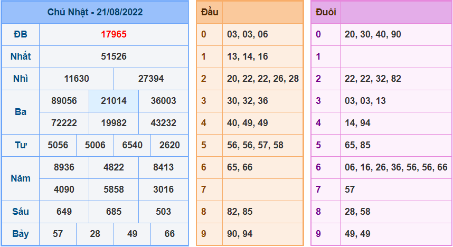453x247 pixels.
Task: Click Đuôi row 0 values 20, 30, 40, 90
Action: pos(373,34)
